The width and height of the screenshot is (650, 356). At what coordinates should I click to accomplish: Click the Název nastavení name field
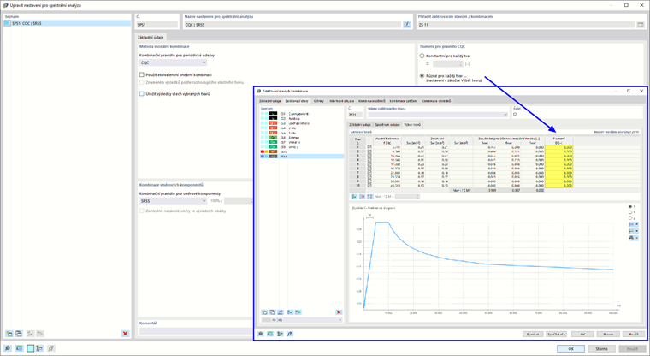pyautogui.click(x=292, y=25)
